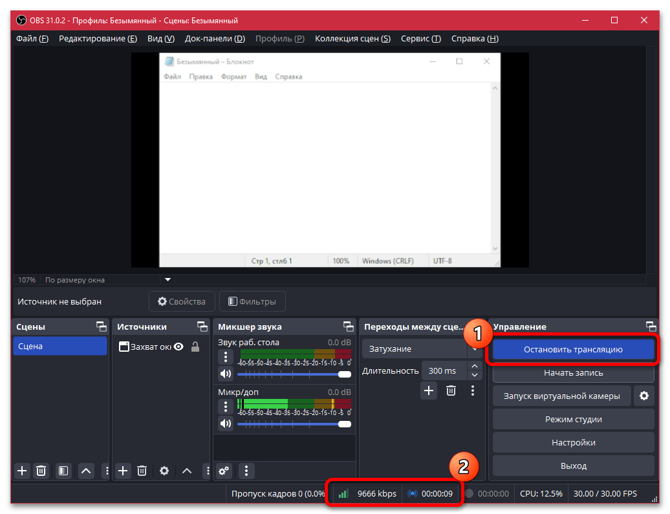Undock the Сцены panel
The width and height of the screenshot is (670, 514).
pos(102,327)
